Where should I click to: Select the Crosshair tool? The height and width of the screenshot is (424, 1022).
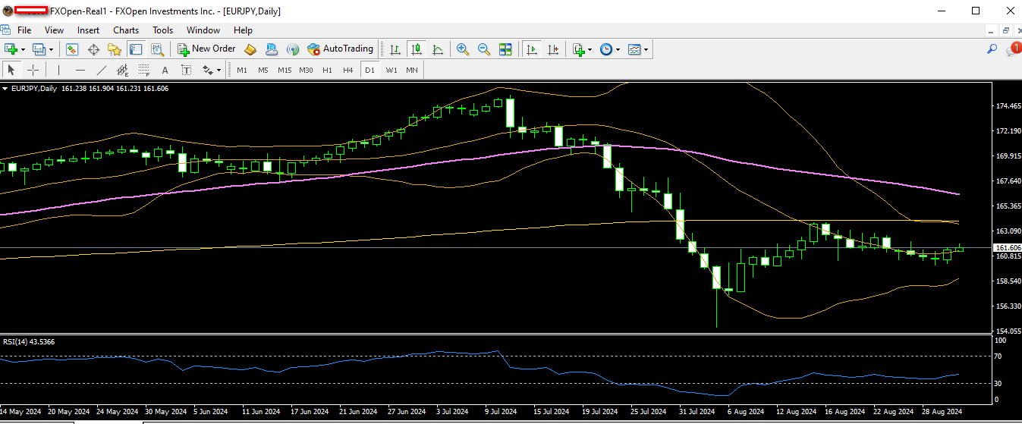(x=33, y=70)
